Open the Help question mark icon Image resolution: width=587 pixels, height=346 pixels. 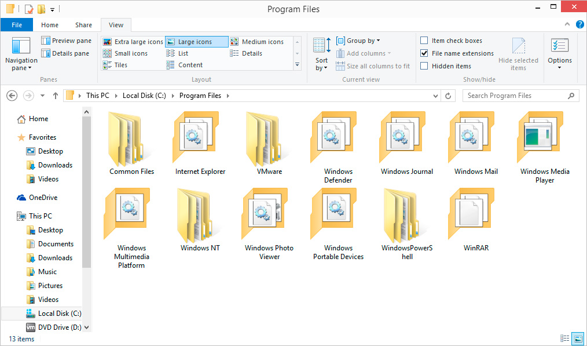579,25
